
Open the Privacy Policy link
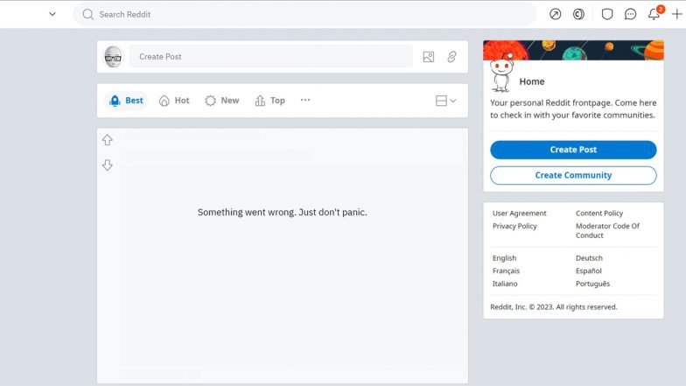pyautogui.click(x=514, y=226)
